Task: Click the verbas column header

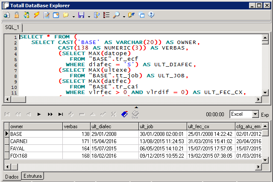Action: click(x=76, y=126)
